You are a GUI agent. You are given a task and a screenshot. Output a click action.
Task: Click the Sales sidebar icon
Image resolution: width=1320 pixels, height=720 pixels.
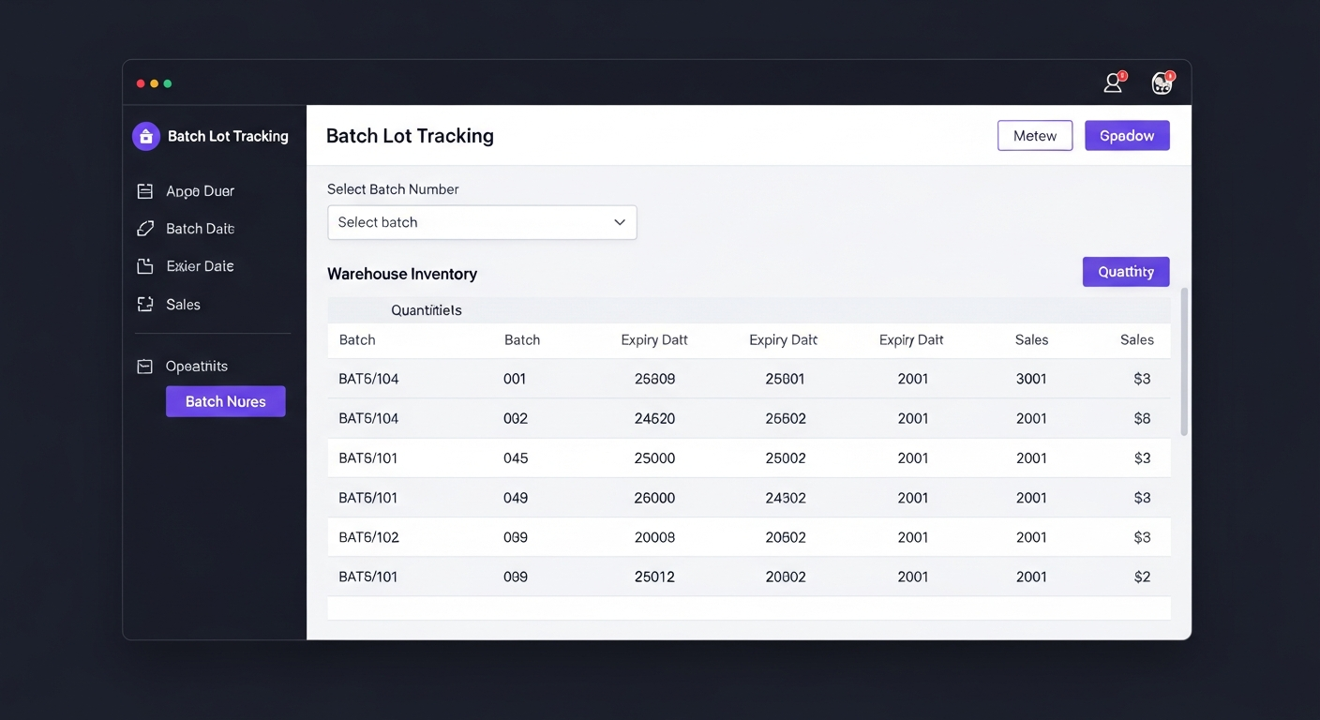[145, 304]
